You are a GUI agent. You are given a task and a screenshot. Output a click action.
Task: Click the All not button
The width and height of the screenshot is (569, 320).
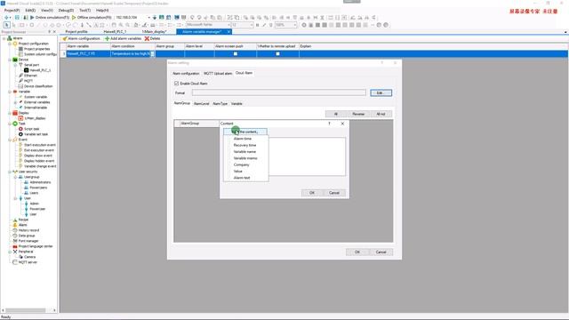click(x=381, y=114)
